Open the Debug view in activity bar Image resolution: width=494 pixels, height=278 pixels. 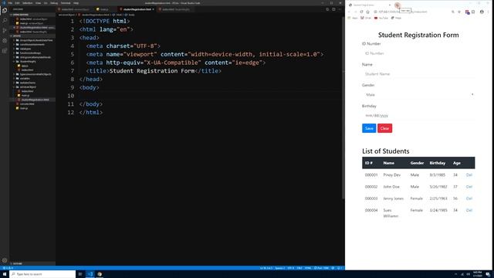pos(5,41)
